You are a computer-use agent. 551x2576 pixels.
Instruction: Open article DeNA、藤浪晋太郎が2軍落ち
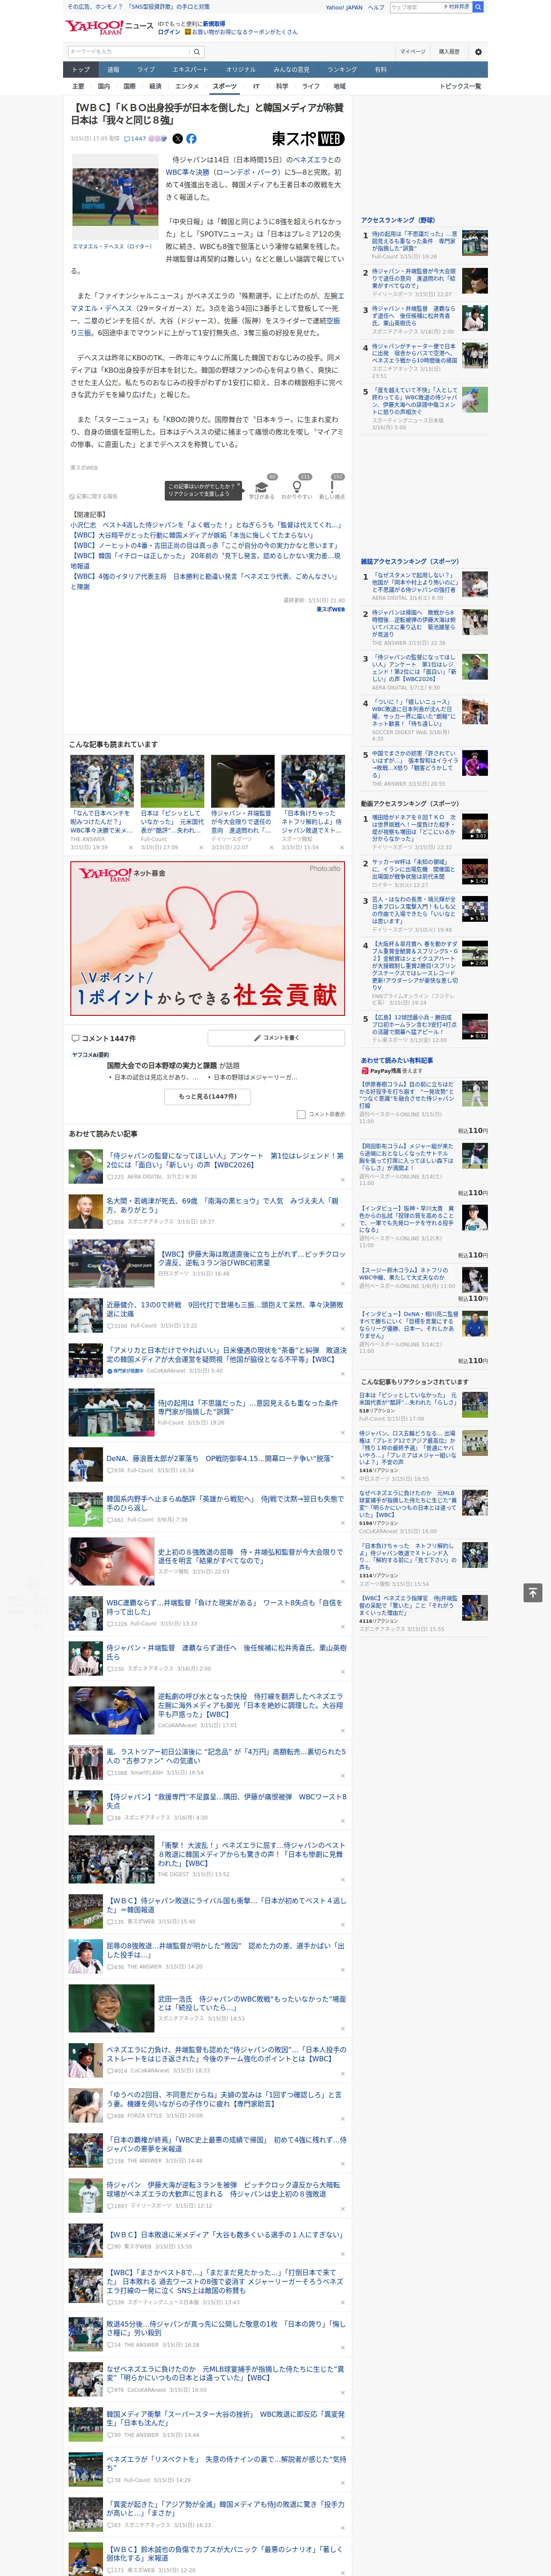[x=220, y=1458]
